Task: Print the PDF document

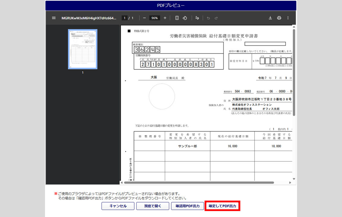Action: pos(279,18)
